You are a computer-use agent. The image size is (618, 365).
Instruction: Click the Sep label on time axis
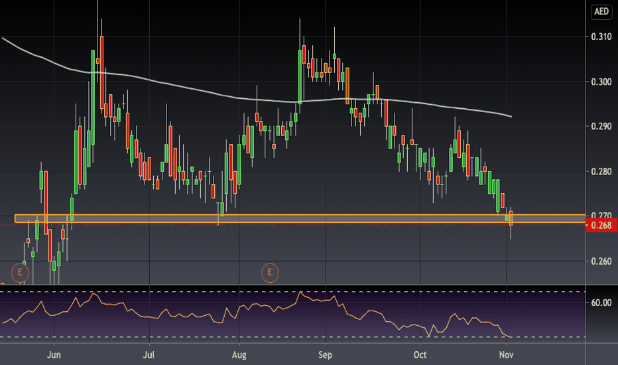pos(325,355)
